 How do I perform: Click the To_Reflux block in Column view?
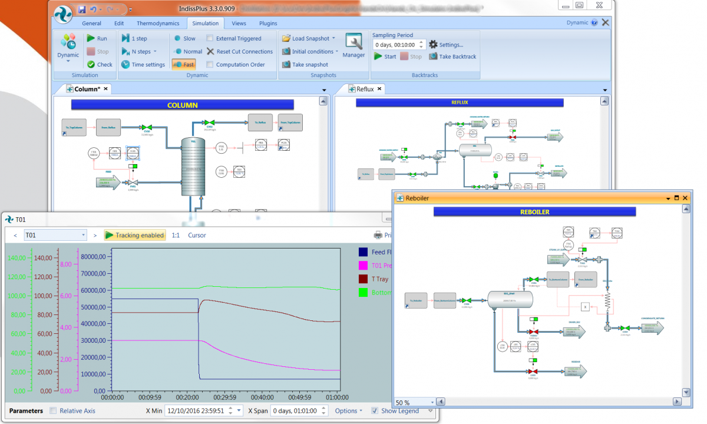(260, 122)
